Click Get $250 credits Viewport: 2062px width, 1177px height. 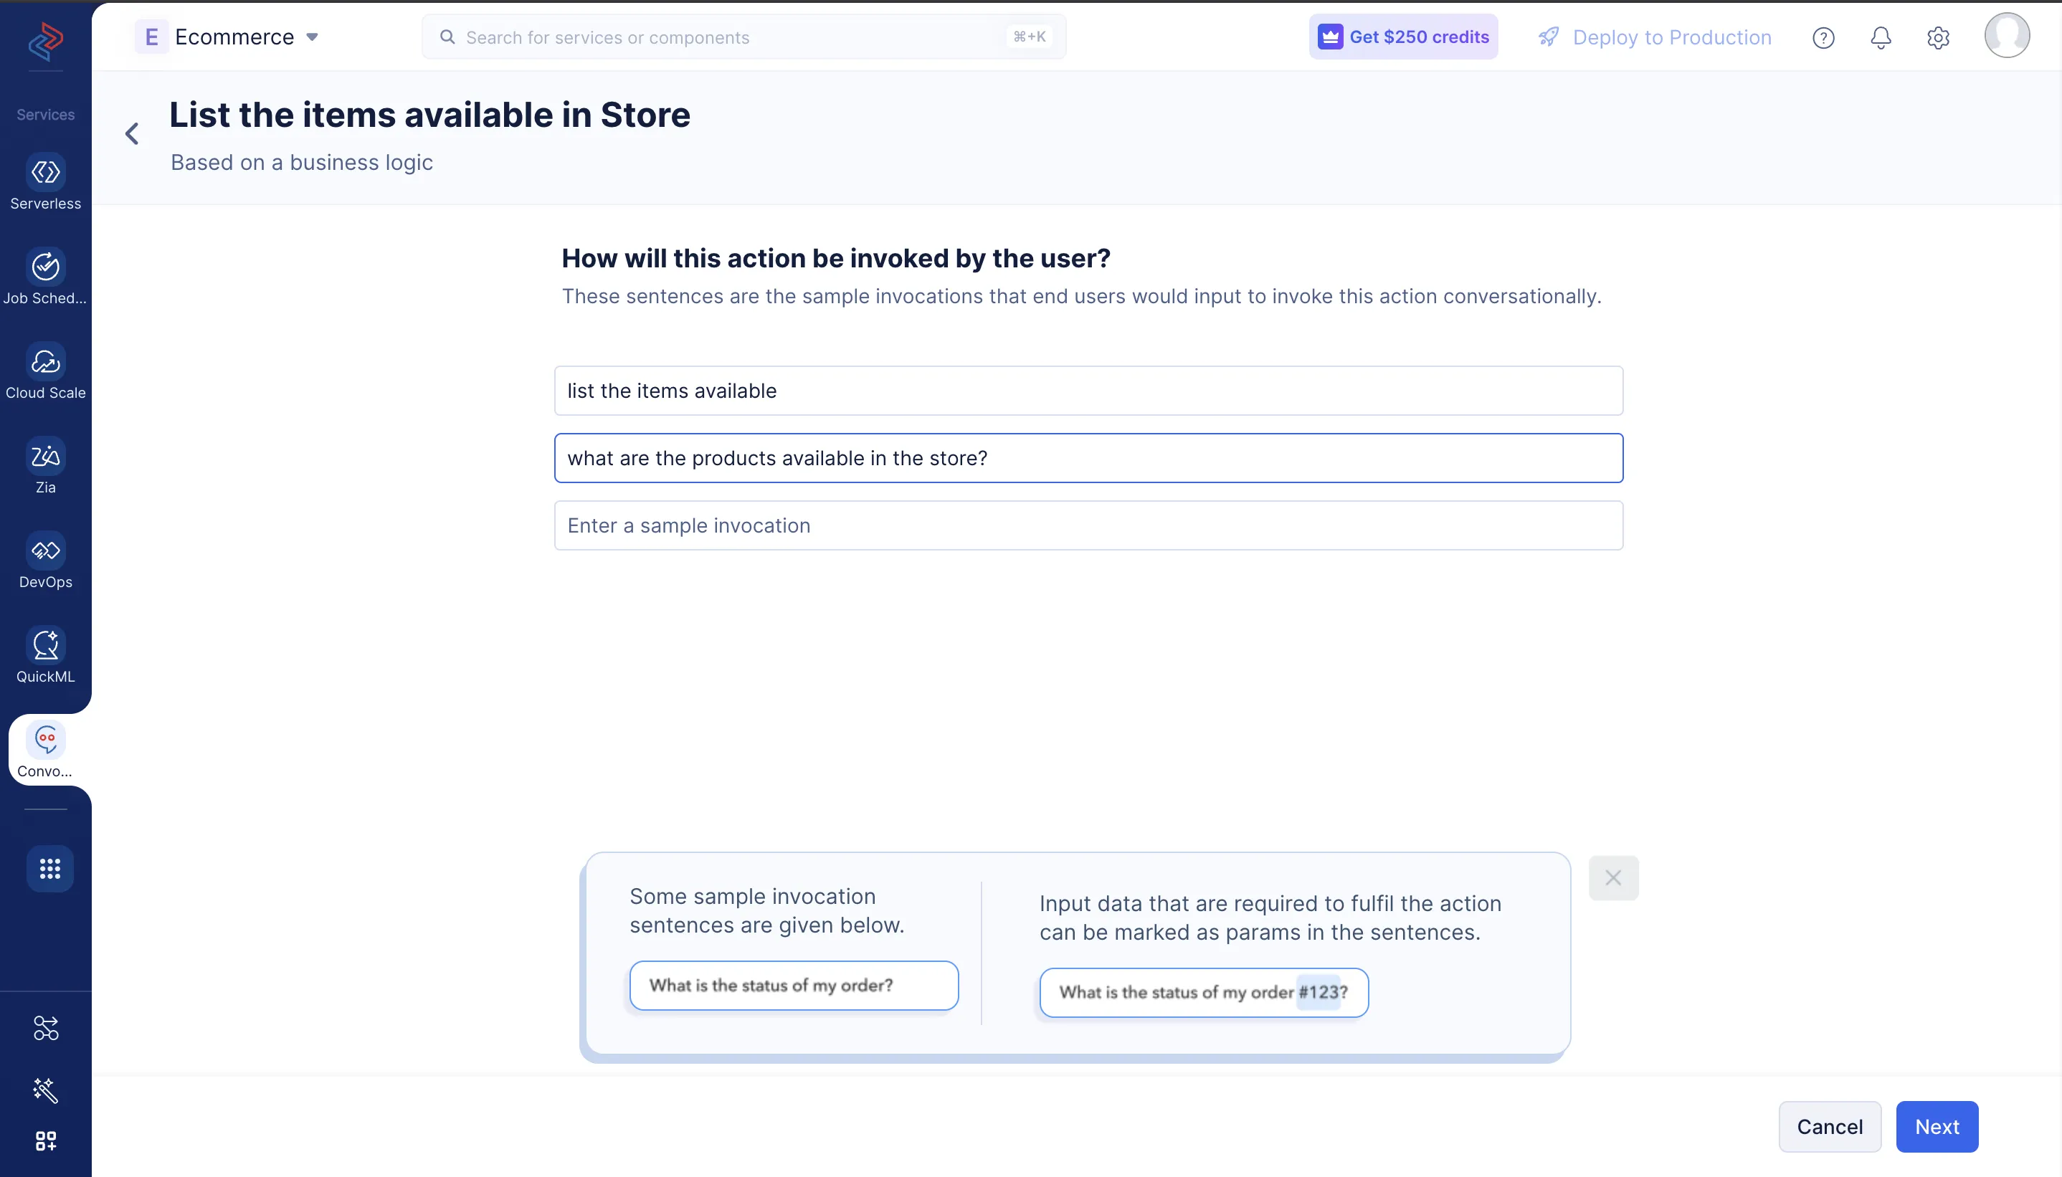(x=1402, y=37)
